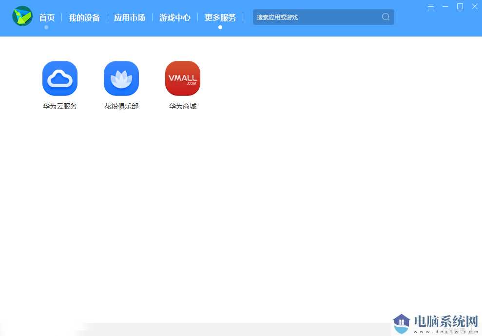Image resolution: width=482 pixels, height=336 pixels.
Task: Go to the 我的设备 tab
Action: click(84, 18)
